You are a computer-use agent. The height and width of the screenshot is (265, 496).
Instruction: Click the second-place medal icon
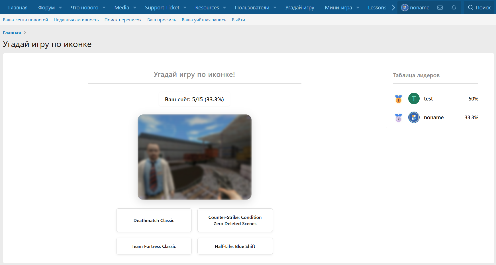pyautogui.click(x=398, y=118)
